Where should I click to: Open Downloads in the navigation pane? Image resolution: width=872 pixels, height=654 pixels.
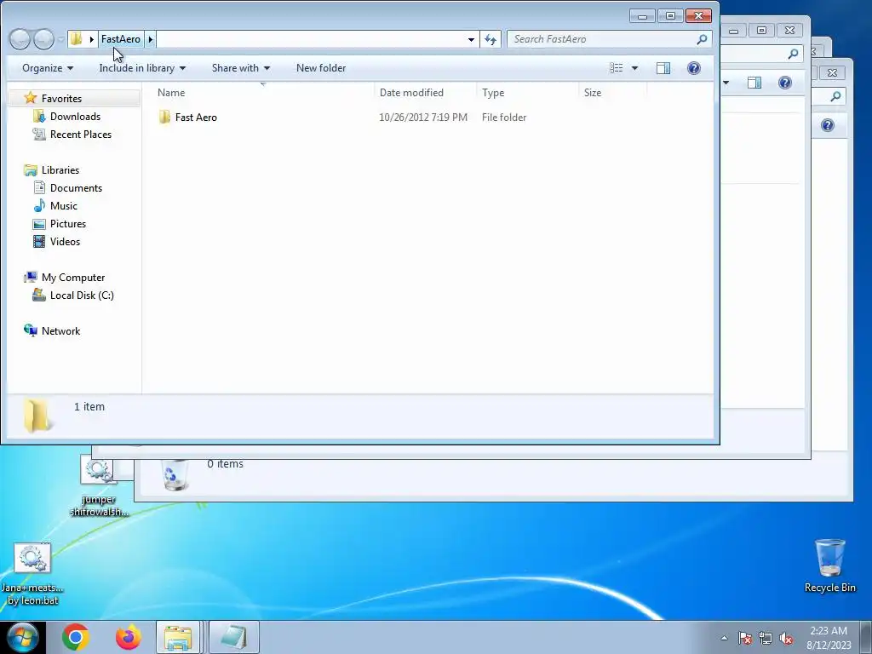(75, 116)
